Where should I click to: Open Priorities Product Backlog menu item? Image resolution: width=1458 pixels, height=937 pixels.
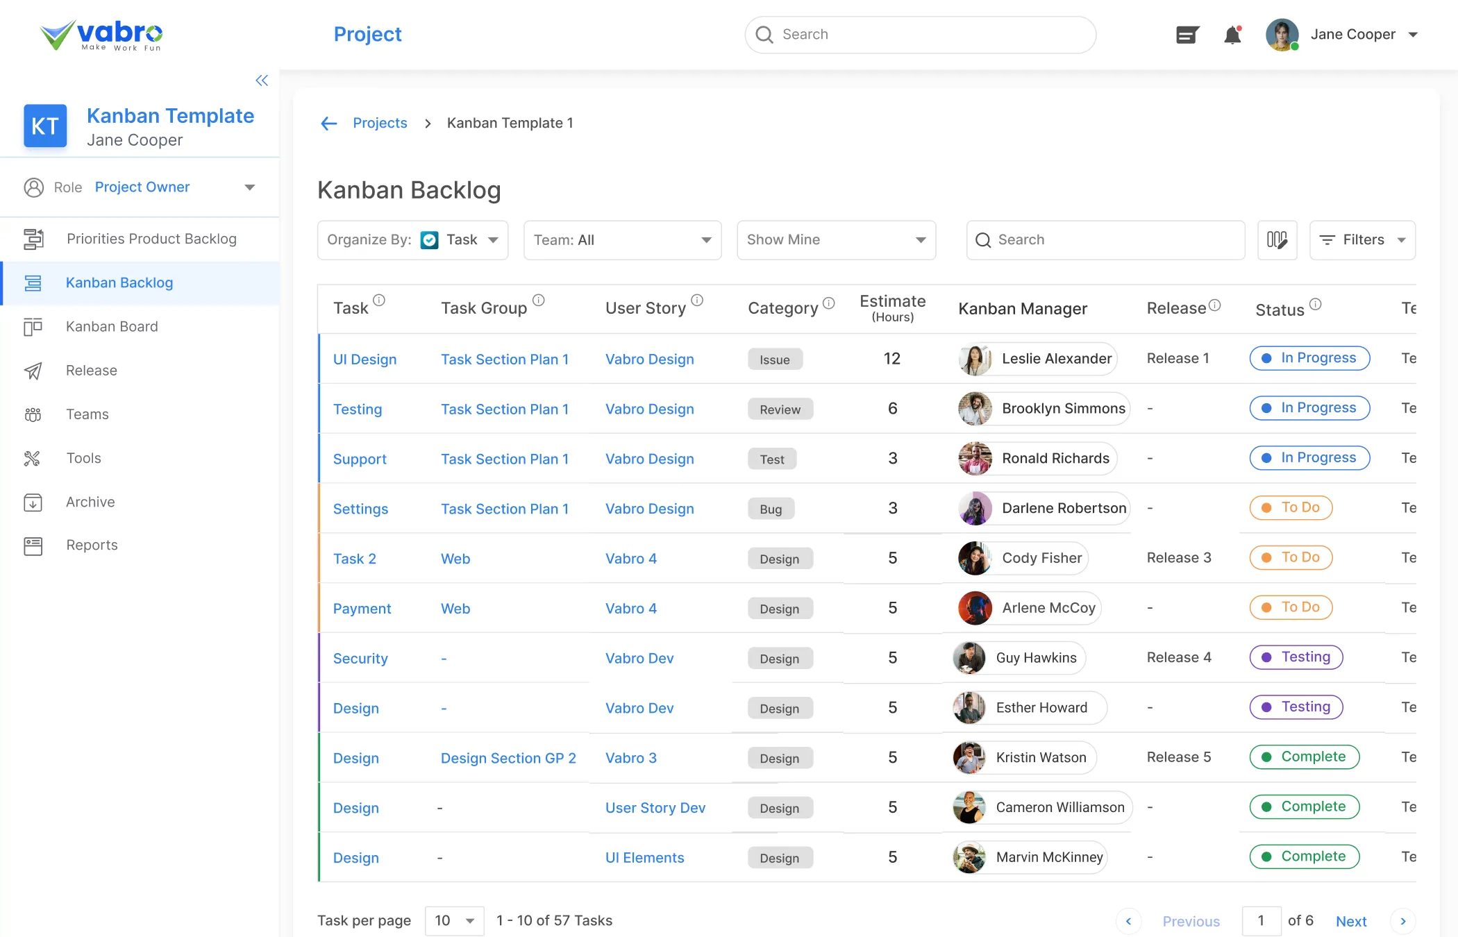[151, 239]
